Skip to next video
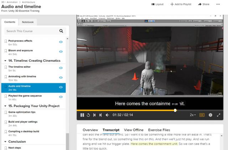This screenshot has width=228, height=150. pos(100,115)
